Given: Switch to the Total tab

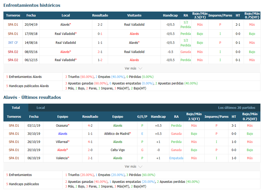Looking at the screenshot, I should coord(16,108).
